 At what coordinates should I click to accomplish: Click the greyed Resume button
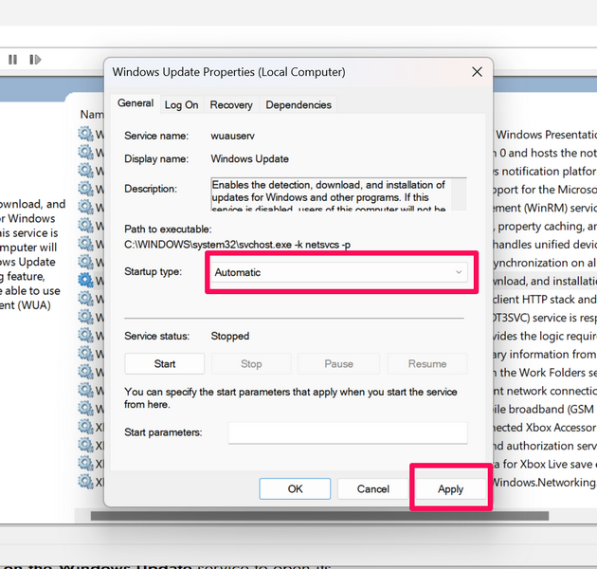coord(427,363)
